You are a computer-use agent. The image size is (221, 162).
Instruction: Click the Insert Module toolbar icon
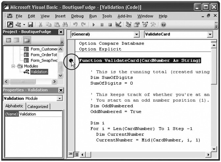pos(18,25)
